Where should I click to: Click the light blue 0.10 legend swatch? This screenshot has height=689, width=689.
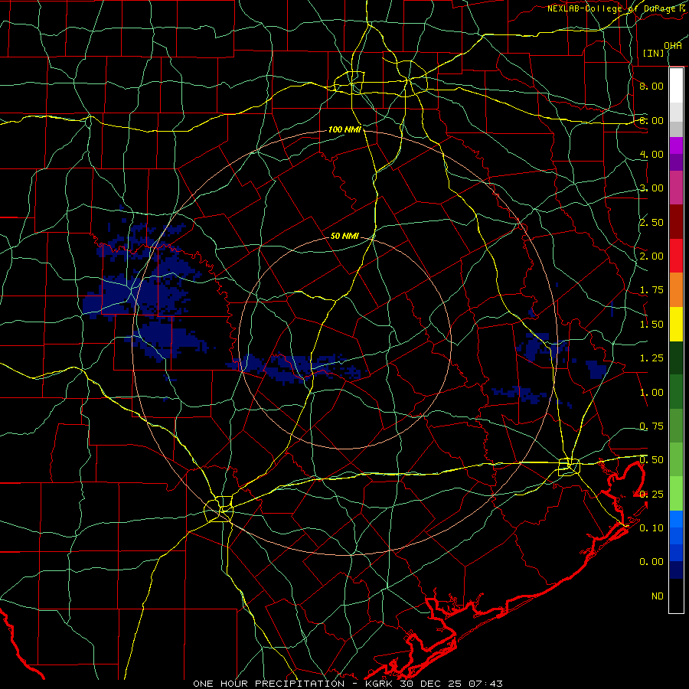(676, 519)
